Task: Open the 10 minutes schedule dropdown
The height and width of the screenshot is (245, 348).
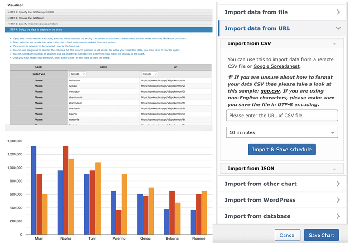Action: [x=282, y=132]
